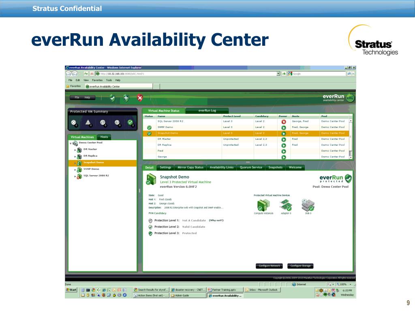
Task: Select the DR Master row in VM table
Action: [246, 139]
